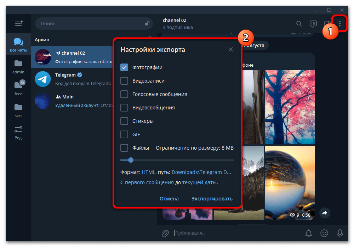Open channel discussion icon in the header

313,24
